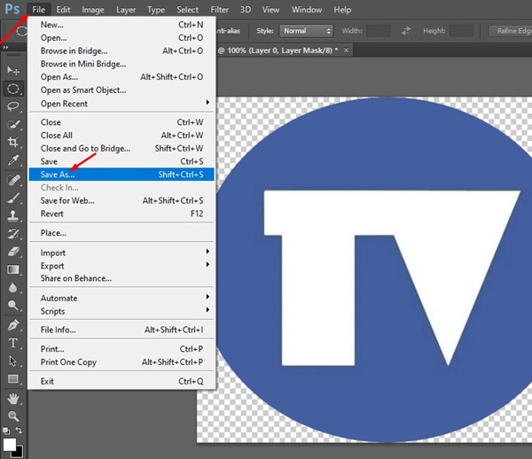
Task: Open the Edit menu
Action: (x=64, y=10)
